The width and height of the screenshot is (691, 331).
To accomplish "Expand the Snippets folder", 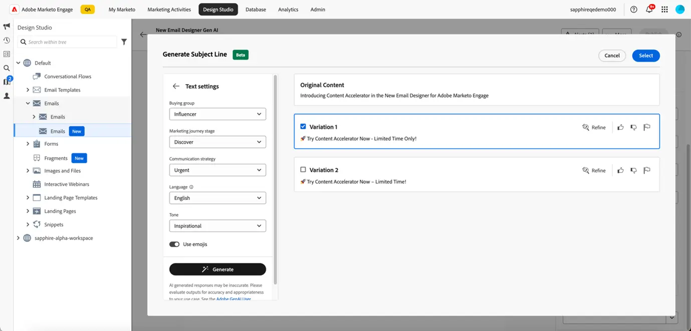I will pos(28,225).
